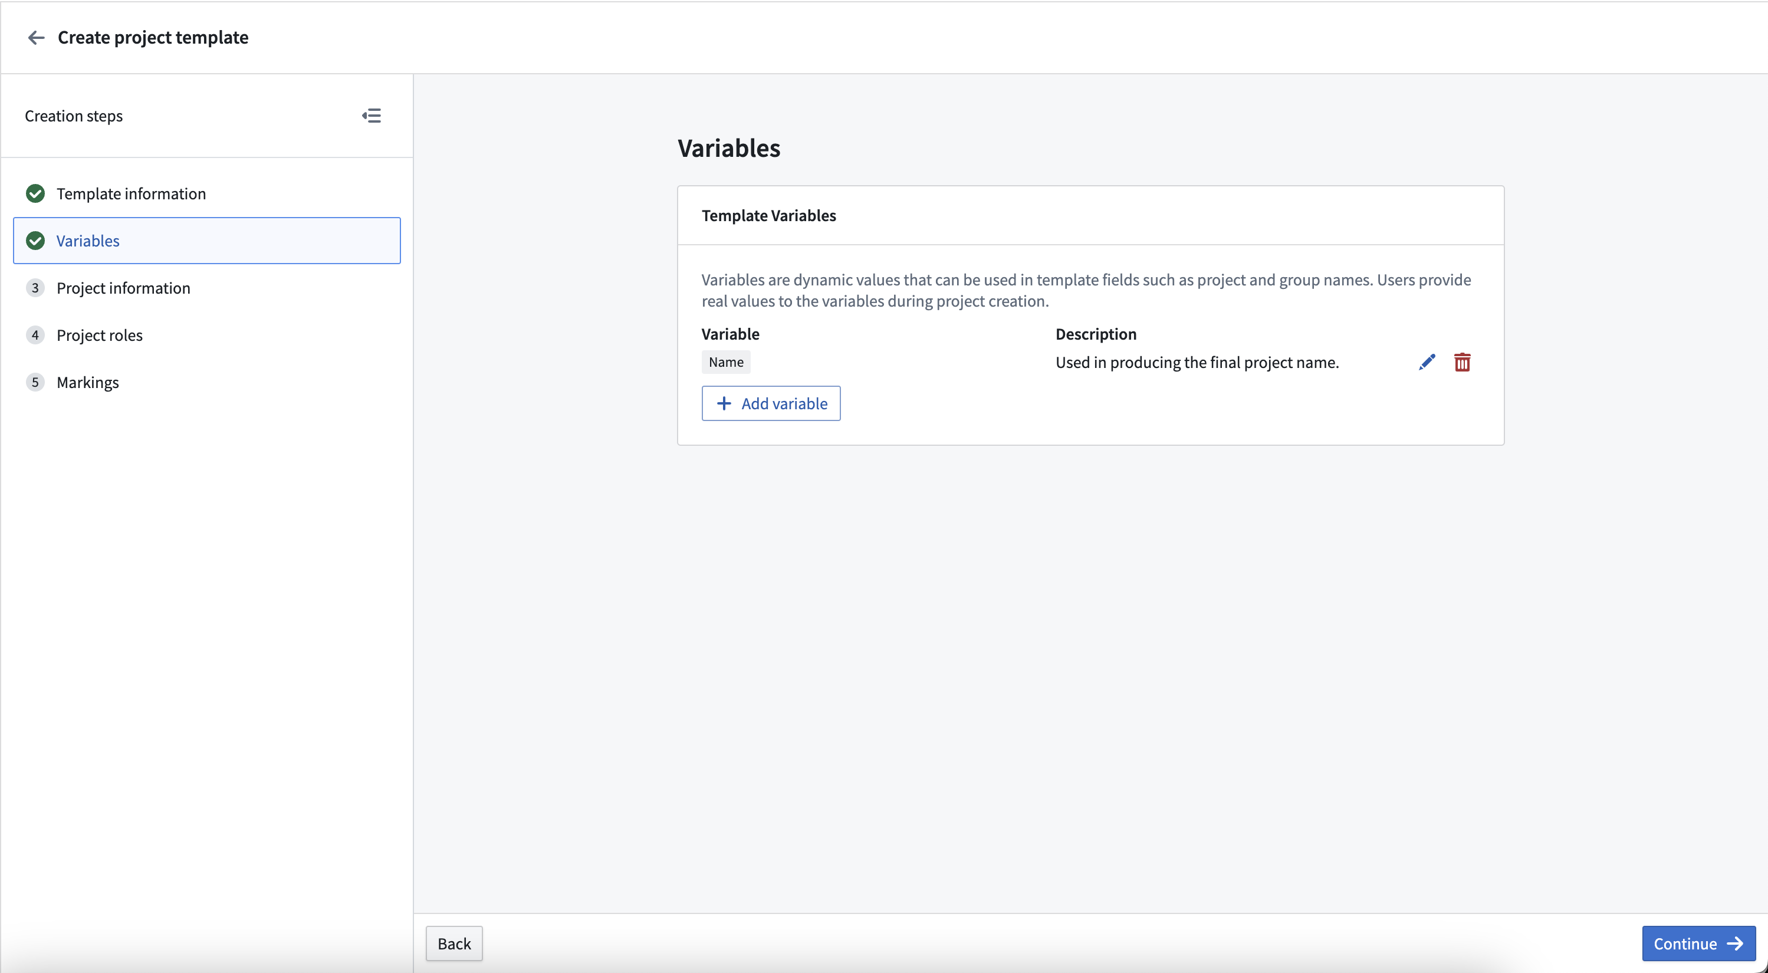Click the step 4 number badge

(x=35, y=336)
